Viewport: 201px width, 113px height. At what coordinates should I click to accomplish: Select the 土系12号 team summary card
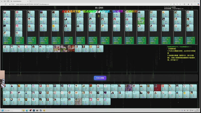(142, 40)
